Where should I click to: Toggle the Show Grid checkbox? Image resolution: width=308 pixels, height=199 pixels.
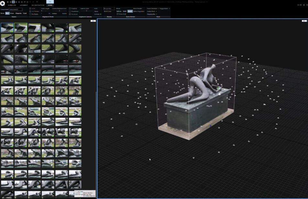coord(117,14)
